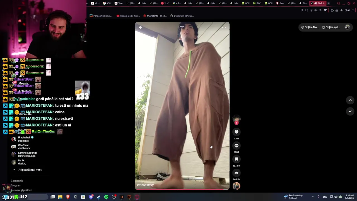Open the Panasonic Lumix bookmark
Viewport: 357px width, 201px height.
click(101, 16)
